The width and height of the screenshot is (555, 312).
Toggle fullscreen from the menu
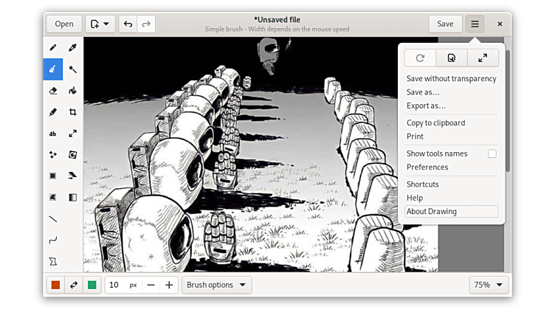(x=483, y=58)
